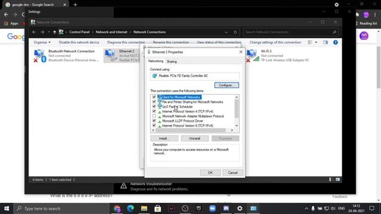The height and width of the screenshot is (214, 381).
Task: Open the notification center icon
Action: (x=371, y=209)
